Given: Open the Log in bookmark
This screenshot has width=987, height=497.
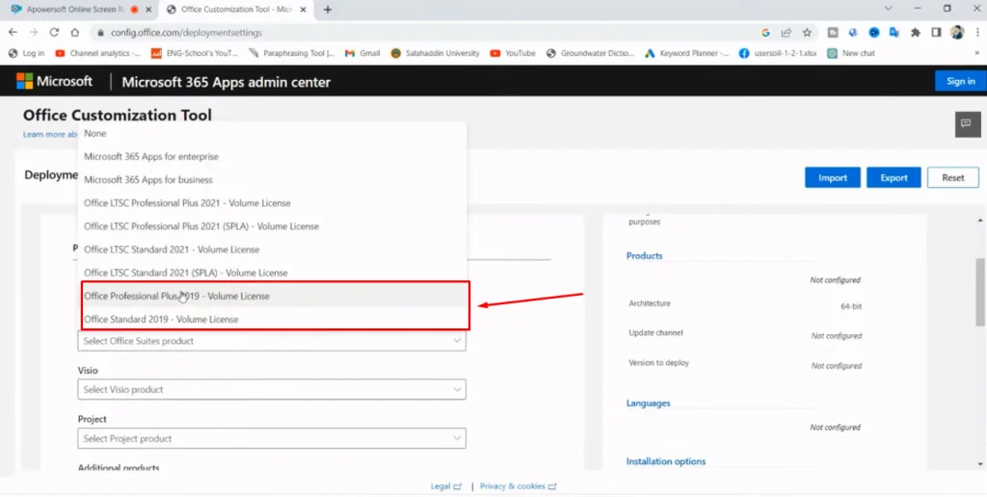Looking at the screenshot, I should coord(26,54).
